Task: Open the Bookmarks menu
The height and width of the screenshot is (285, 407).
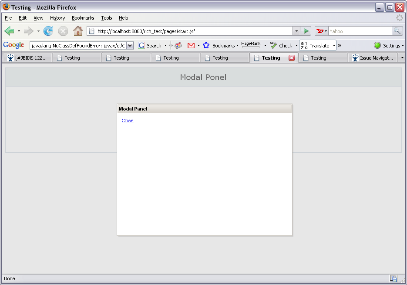Action: pyautogui.click(x=83, y=18)
